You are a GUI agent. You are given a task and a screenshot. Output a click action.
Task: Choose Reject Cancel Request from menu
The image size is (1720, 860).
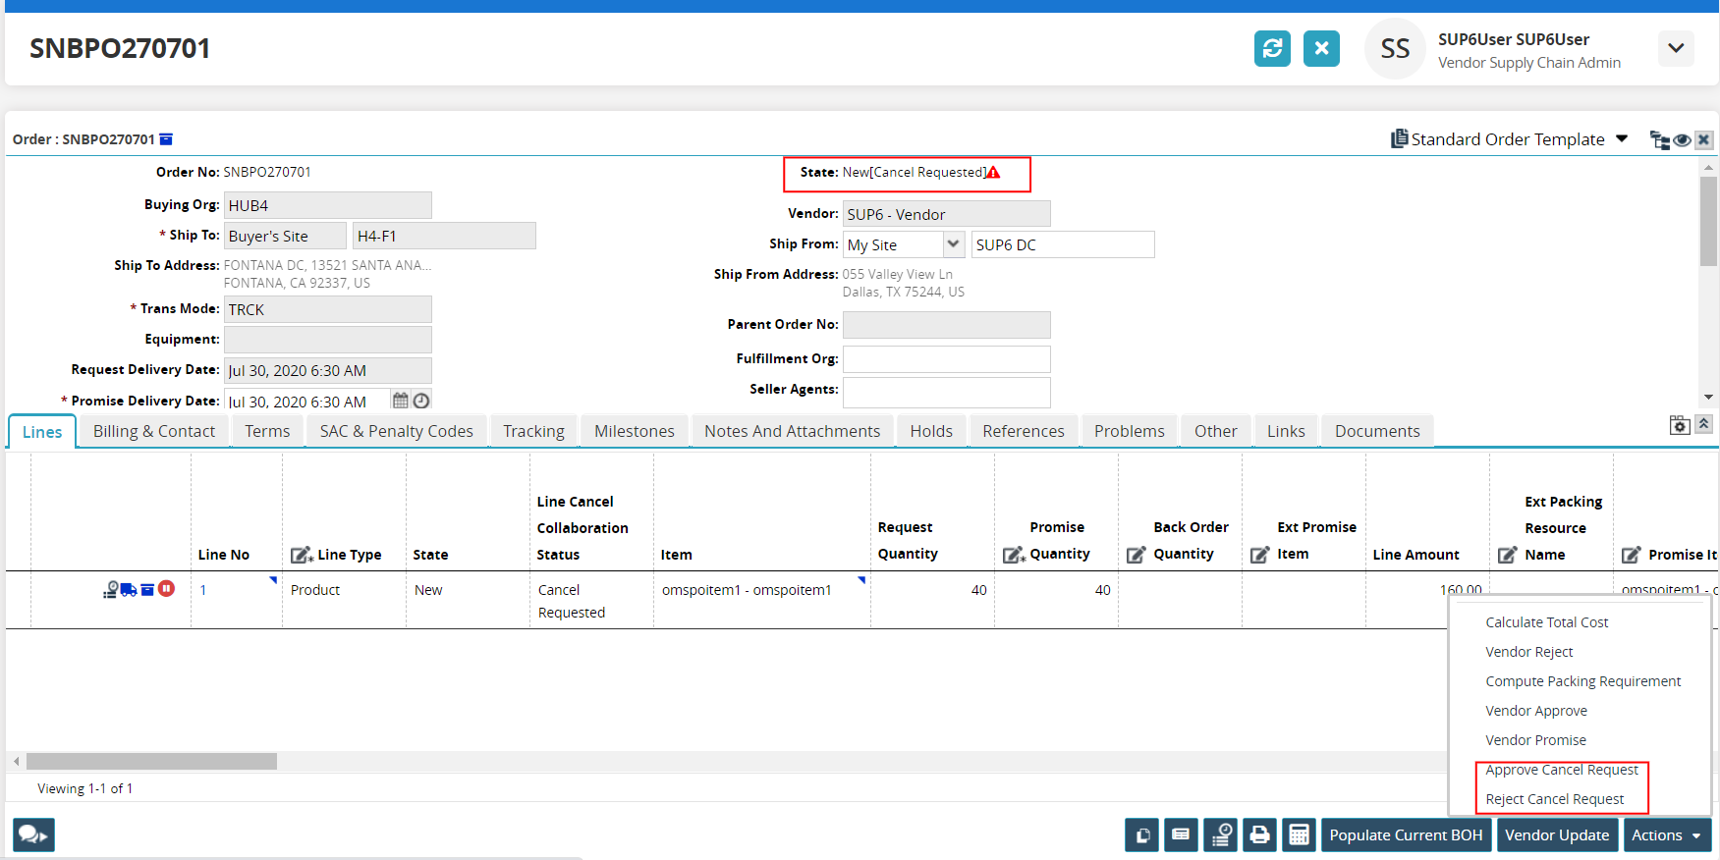click(1554, 799)
